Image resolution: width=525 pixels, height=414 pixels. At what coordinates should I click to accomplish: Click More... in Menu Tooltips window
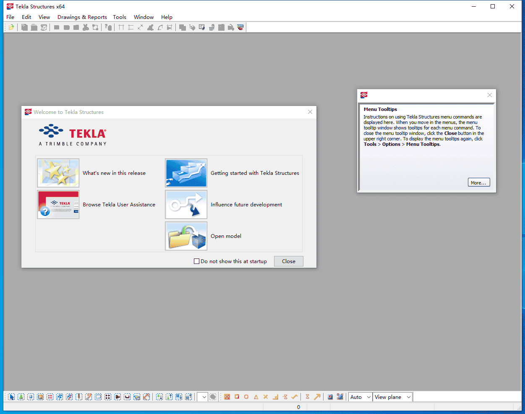point(479,182)
